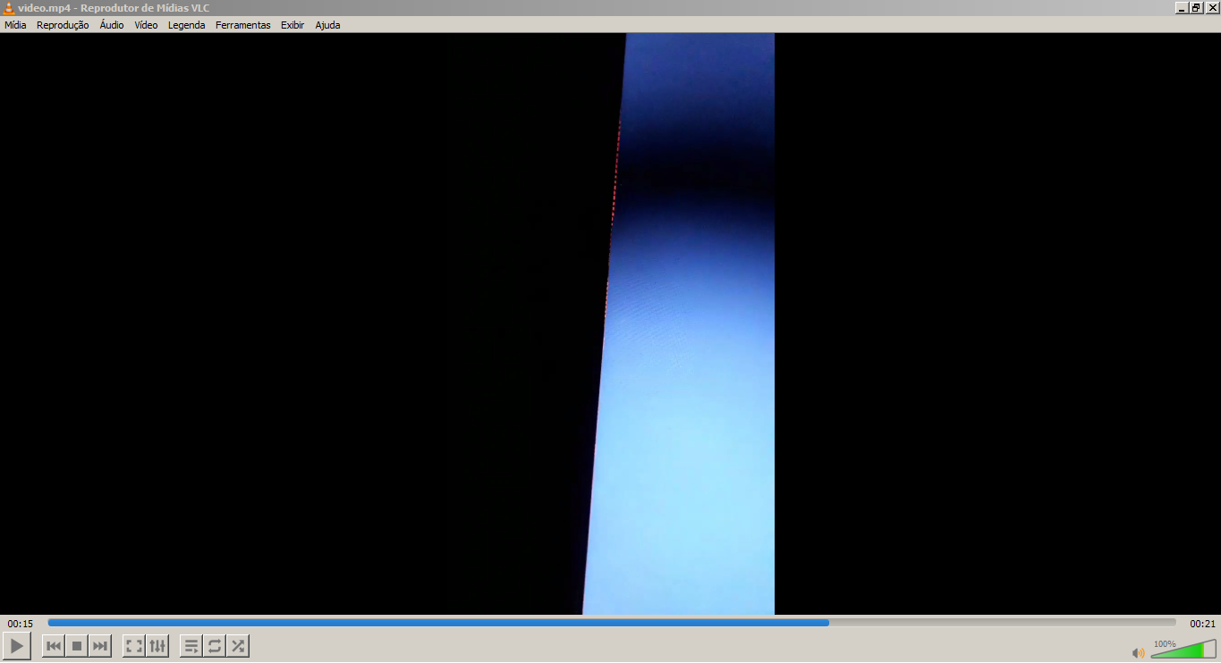1221x663 pixels.
Task: Open the Ferramentas menu
Action: [x=242, y=25]
